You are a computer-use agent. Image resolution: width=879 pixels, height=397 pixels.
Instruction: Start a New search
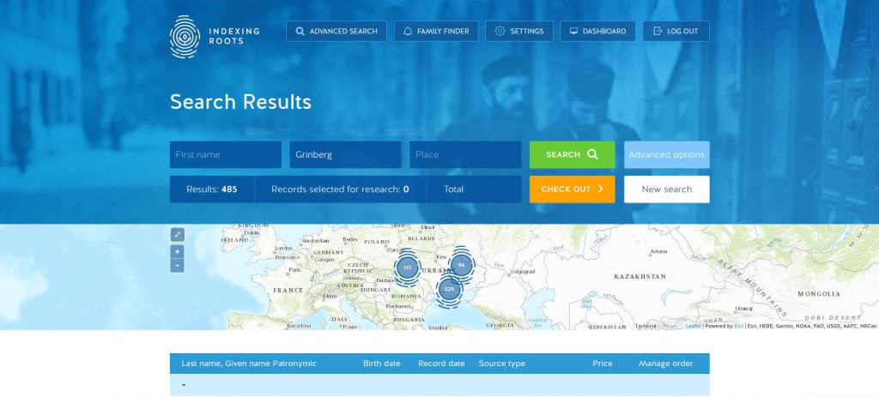tap(666, 189)
